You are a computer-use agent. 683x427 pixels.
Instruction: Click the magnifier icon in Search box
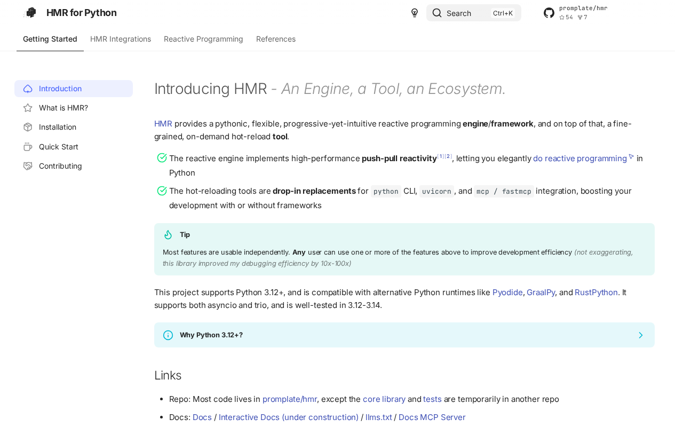(437, 13)
